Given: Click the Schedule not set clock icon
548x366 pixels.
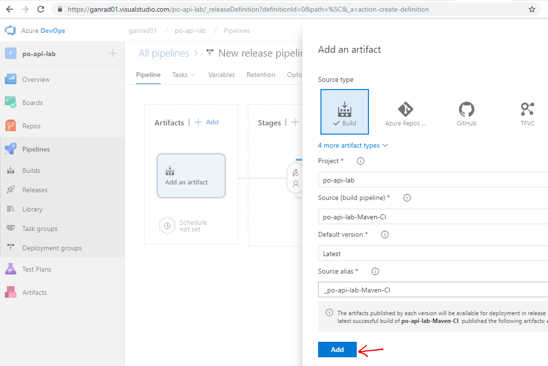Looking at the screenshot, I should 167,226.
